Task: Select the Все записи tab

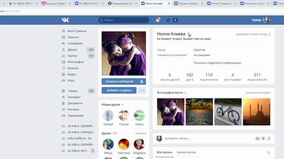Action: (x=165, y=152)
